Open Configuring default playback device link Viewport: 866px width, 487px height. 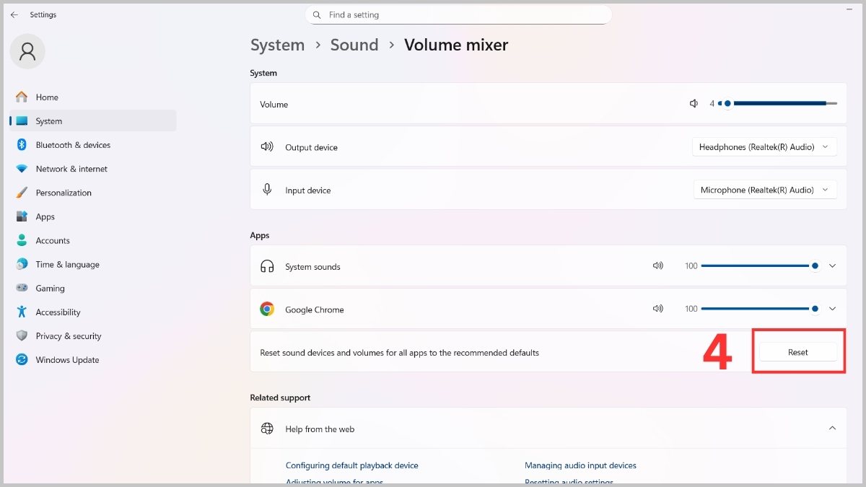pyautogui.click(x=351, y=465)
